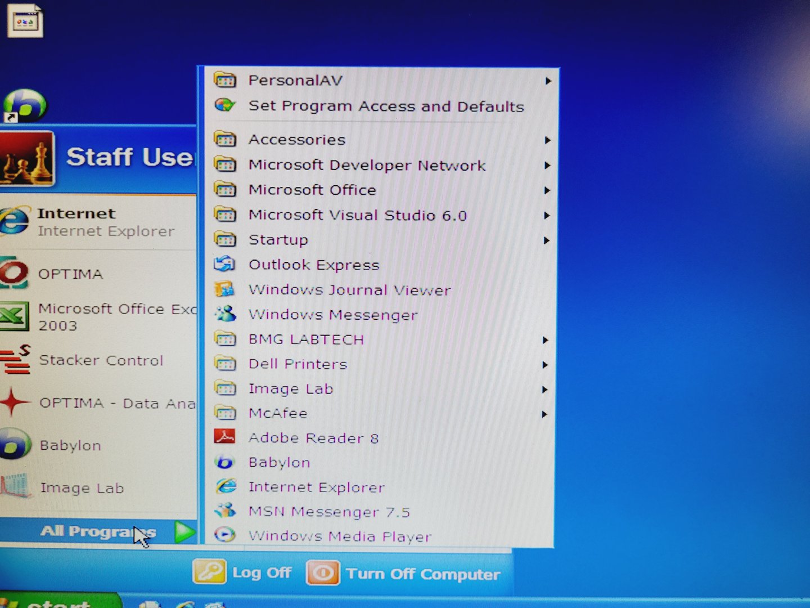Click the Microsoft Visual Studio 6.0 folder icon
Viewport: 810px width, 608px height.
pyautogui.click(x=225, y=214)
